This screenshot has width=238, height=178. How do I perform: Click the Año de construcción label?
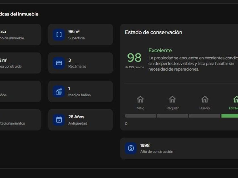157,152
